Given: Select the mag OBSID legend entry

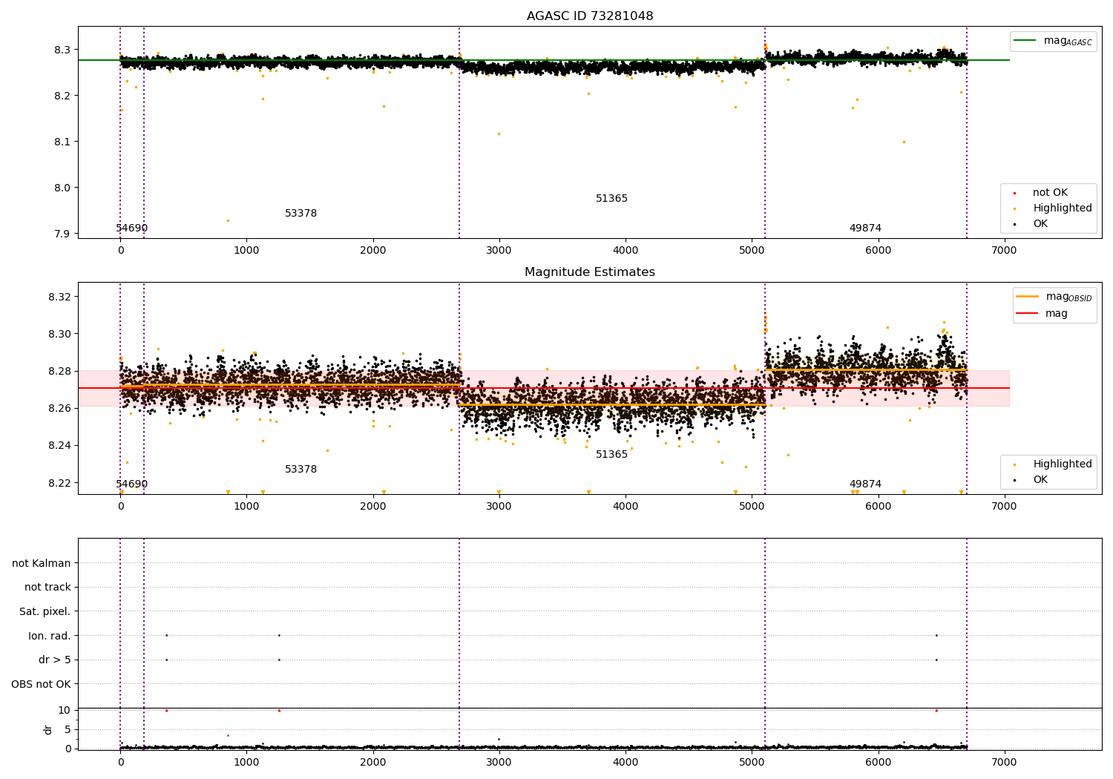Looking at the screenshot, I should point(1054,297).
